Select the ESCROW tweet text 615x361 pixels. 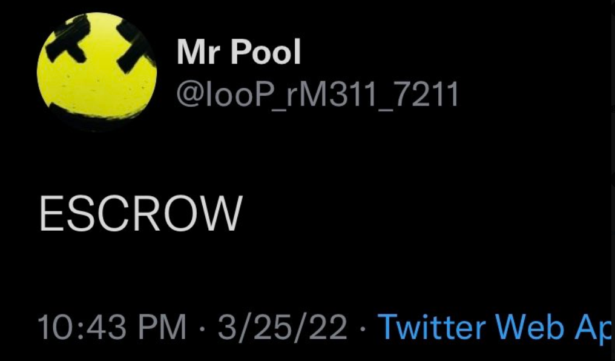141,214
